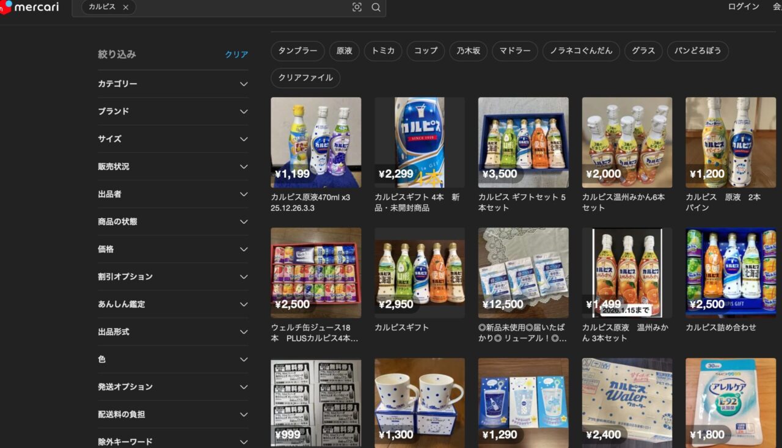Click the title カルピス温州みかん6本セット
This screenshot has width=782, height=448.
pyautogui.click(x=624, y=202)
